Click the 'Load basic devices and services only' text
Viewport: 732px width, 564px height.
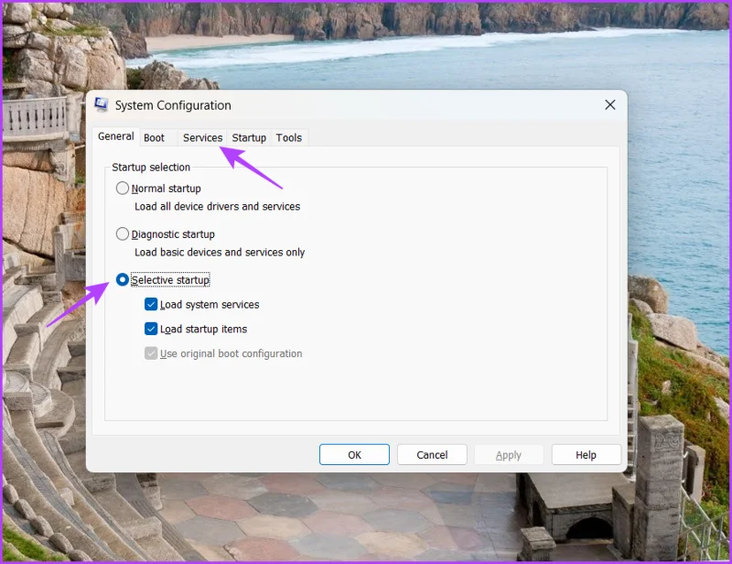point(220,253)
